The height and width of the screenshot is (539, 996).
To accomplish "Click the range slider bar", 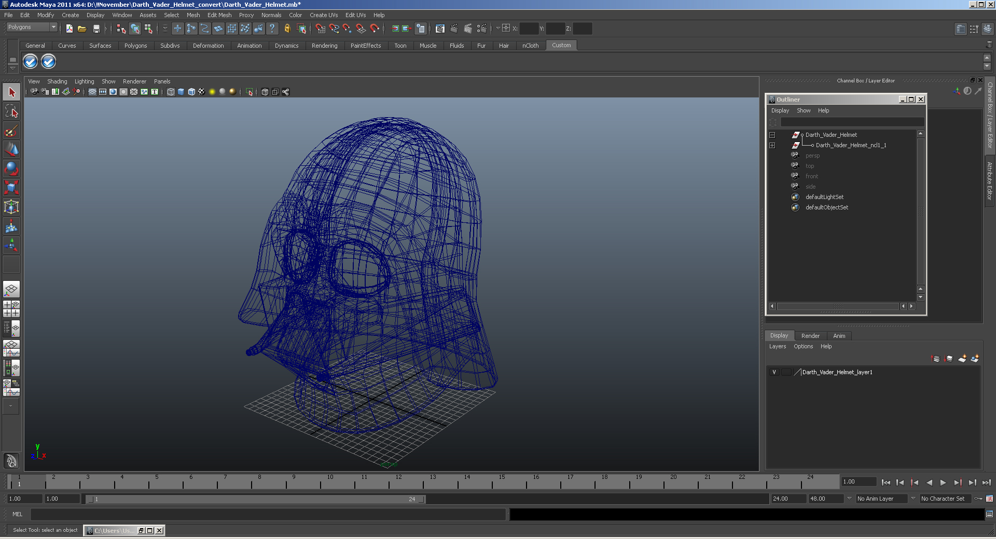I will 256,499.
